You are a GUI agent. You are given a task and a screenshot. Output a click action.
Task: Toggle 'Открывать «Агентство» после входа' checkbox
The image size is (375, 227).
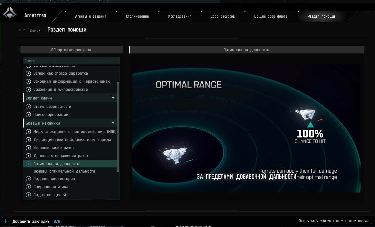[372, 221]
